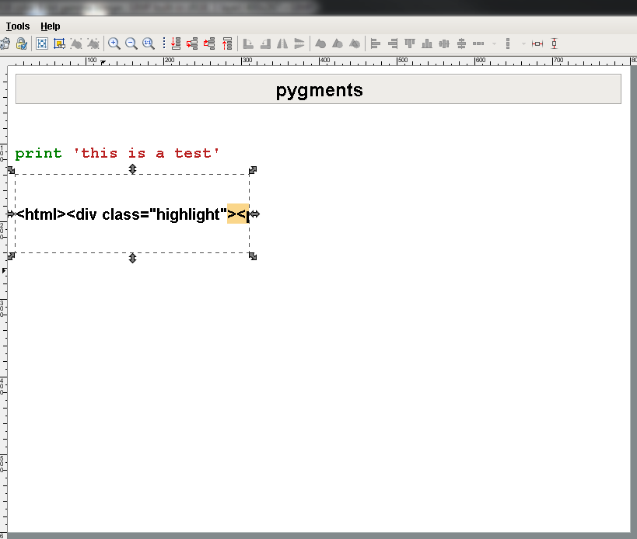
Task: Select the "print 'this is a test'" text
Action: pos(117,153)
